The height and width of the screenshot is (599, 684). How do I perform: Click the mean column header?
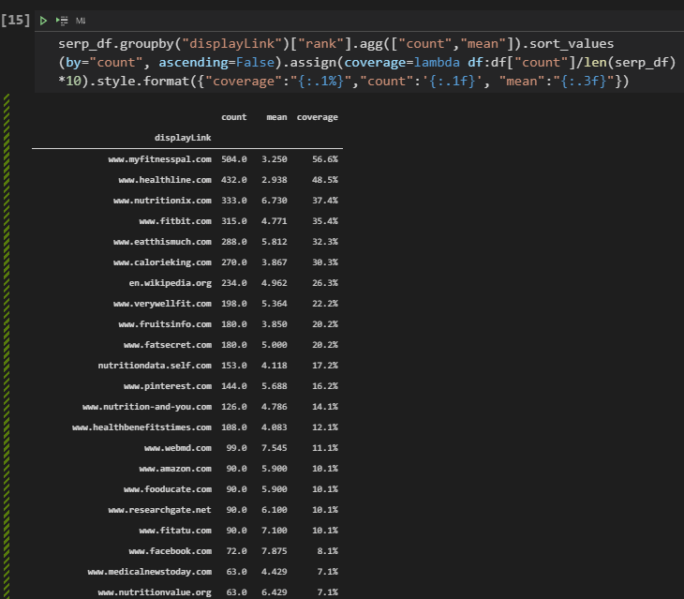tap(276, 117)
